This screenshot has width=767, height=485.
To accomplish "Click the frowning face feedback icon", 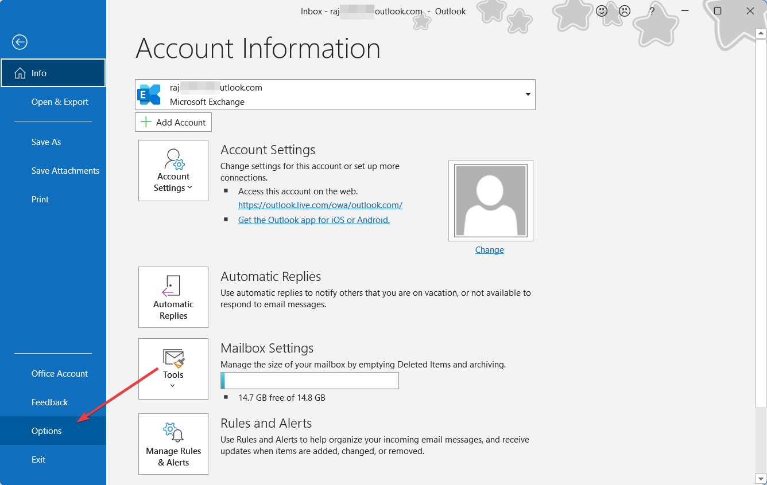I will (x=625, y=11).
